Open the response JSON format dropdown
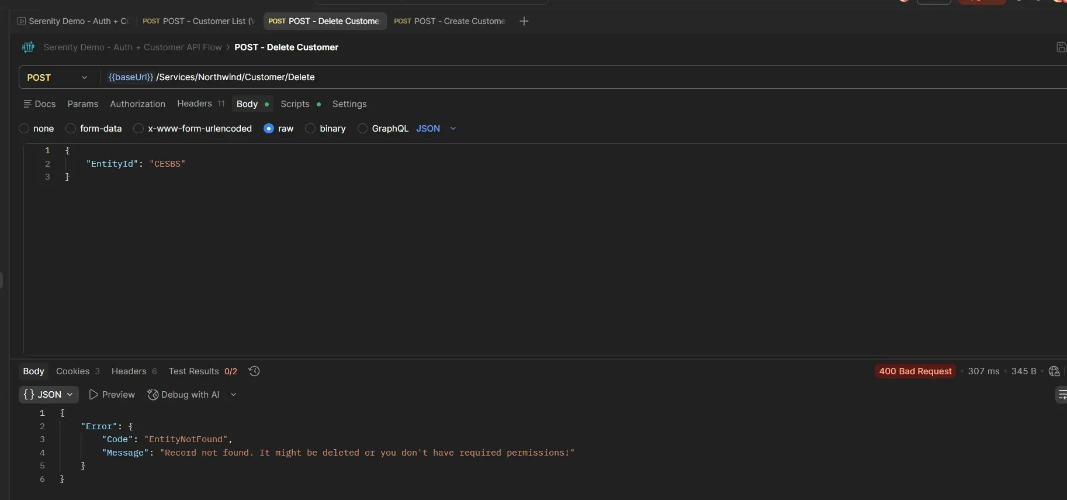Image resolution: width=1067 pixels, height=500 pixels. pos(49,395)
